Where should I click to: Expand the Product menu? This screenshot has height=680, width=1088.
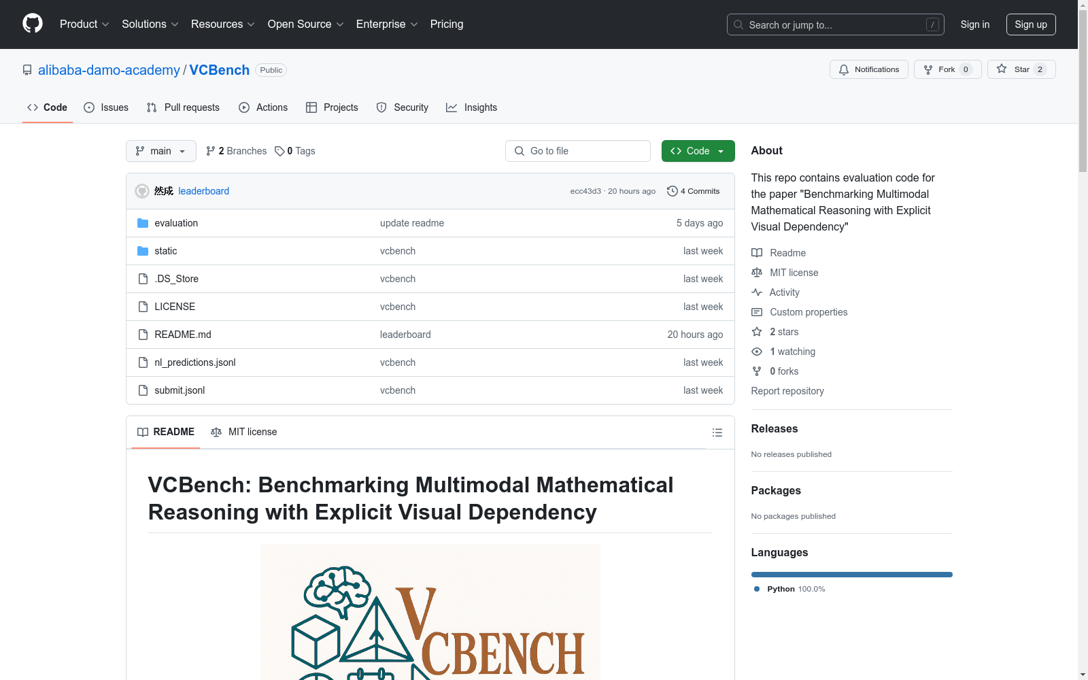coord(84,24)
